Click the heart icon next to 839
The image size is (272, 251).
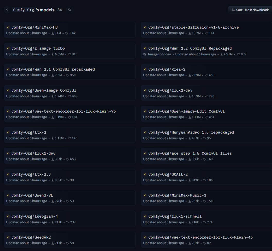click(238, 54)
